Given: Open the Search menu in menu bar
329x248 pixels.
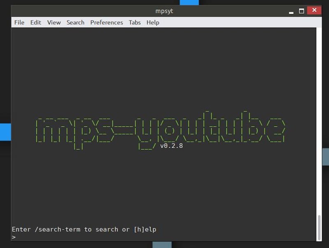Looking at the screenshot, I should [x=75, y=23].
